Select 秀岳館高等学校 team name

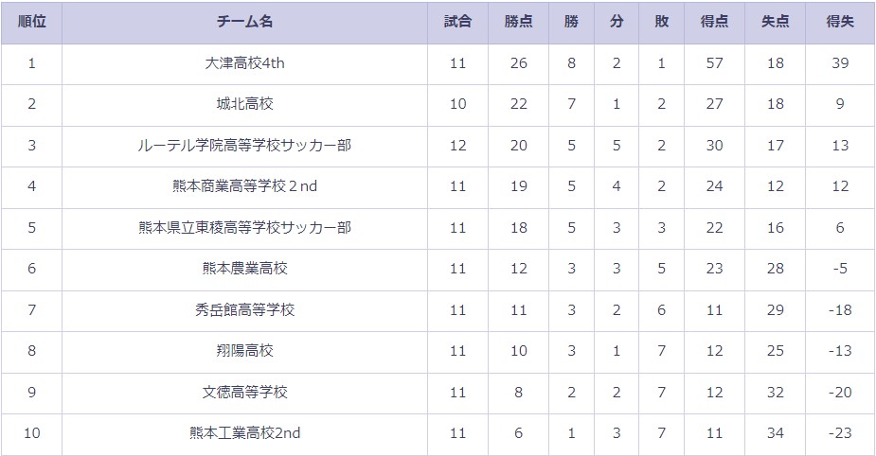click(244, 309)
